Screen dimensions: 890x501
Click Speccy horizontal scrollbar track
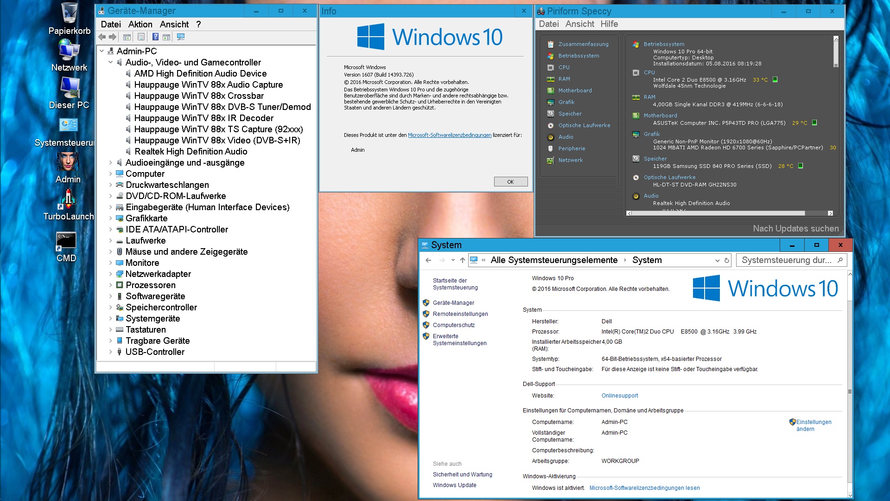point(817,213)
